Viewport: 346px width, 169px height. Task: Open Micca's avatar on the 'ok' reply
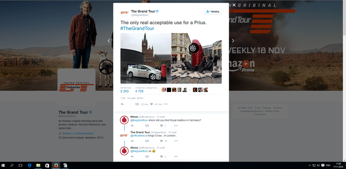click(124, 151)
